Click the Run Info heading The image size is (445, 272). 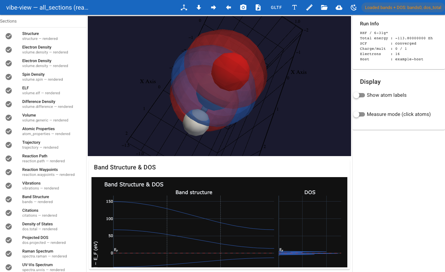pyautogui.click(x=369, y=24)
